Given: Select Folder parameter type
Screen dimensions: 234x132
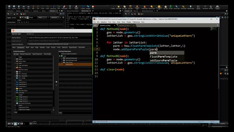Looking at the screenshot, I should [20, 88].
